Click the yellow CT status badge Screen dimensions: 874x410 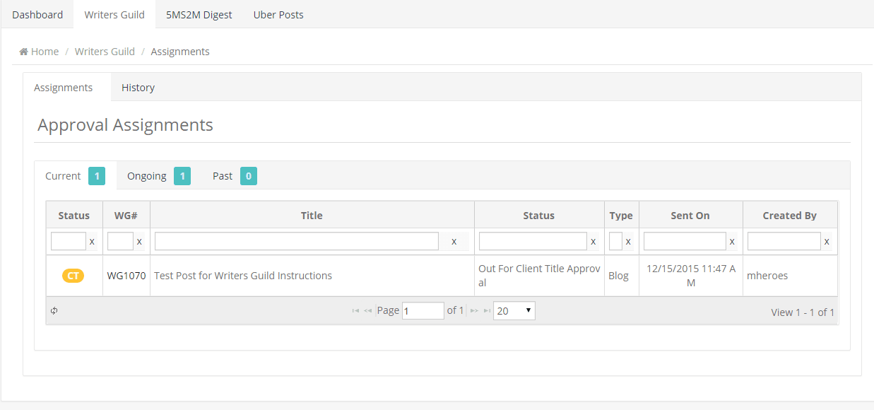click(73, 276)
